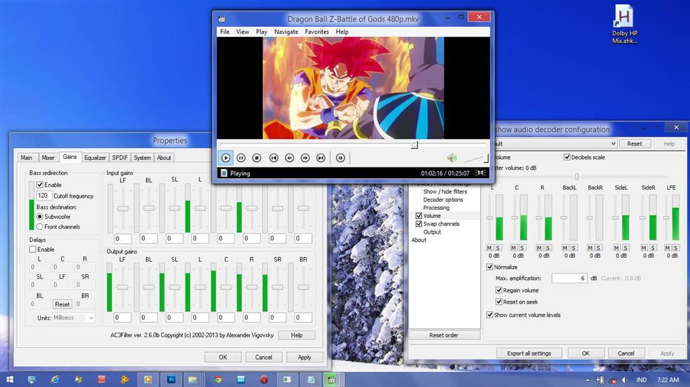Click the Max. amplification input field
690x387 pixels.
coord(569,278)
